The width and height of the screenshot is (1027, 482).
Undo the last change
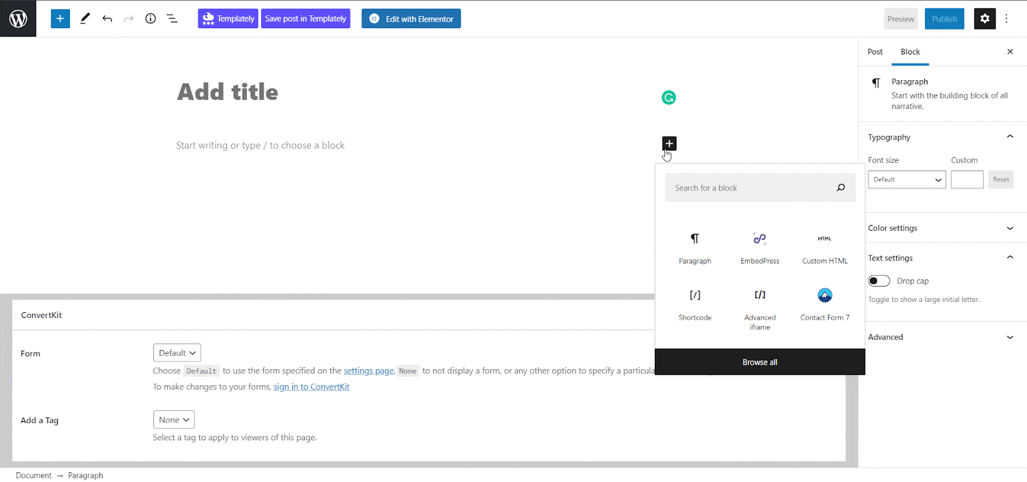[x=107, y=19]
